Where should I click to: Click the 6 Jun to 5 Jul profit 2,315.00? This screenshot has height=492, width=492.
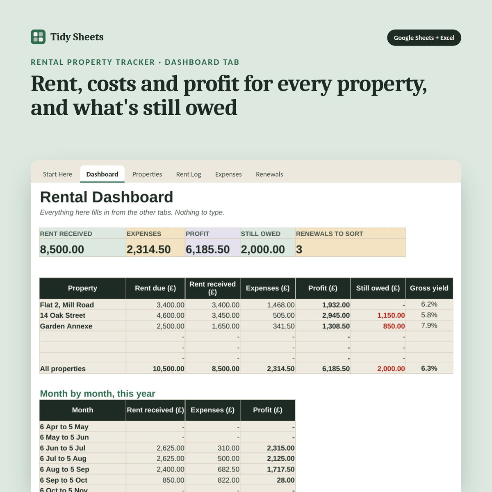(x=281, y=448)
